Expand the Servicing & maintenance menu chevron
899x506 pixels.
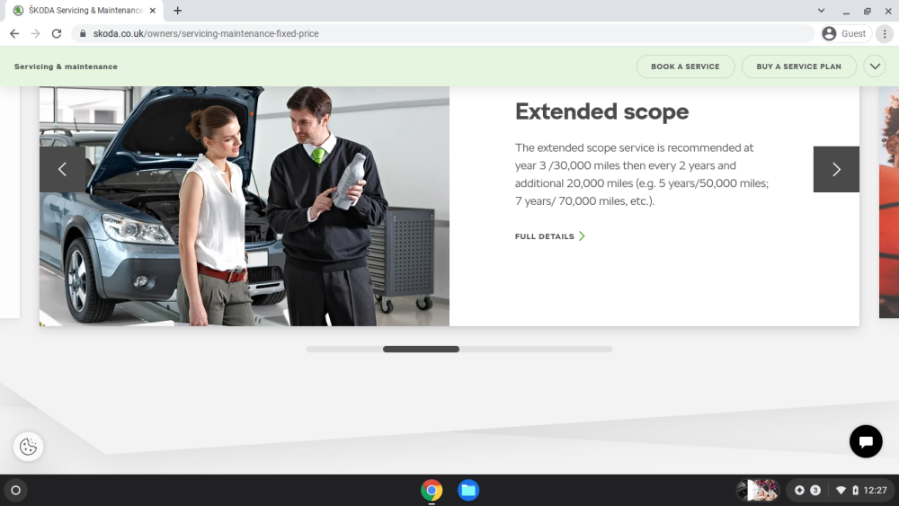coord(875,67)
